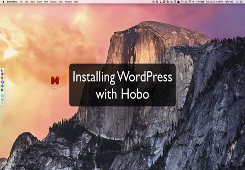Open the Actions menu
This screenshot has height=170, width=245.
pos(53,2)
